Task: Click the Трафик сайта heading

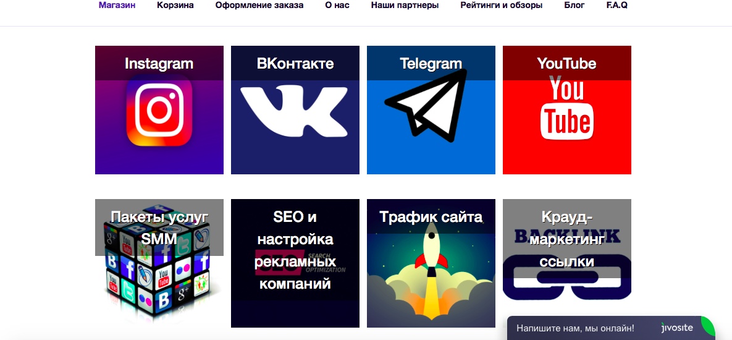Action: point(431,217)
